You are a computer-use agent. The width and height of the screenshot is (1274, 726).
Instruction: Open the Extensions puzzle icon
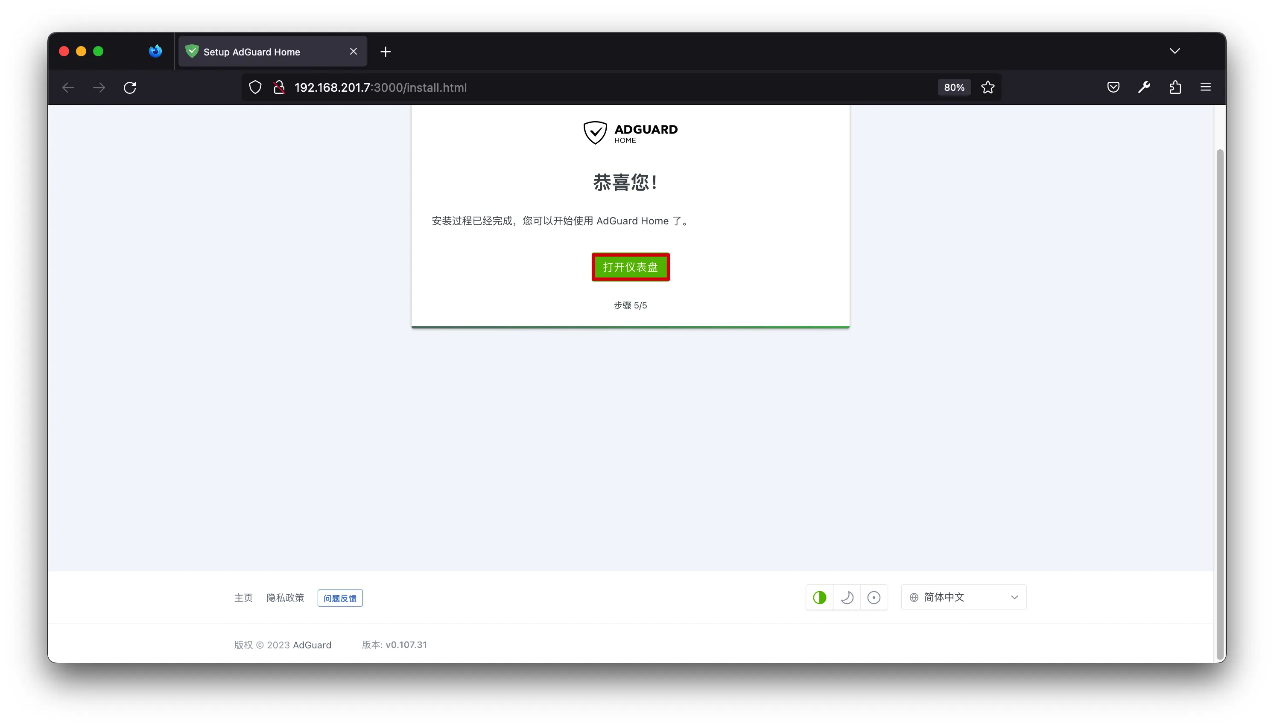tap(1175, 87)
